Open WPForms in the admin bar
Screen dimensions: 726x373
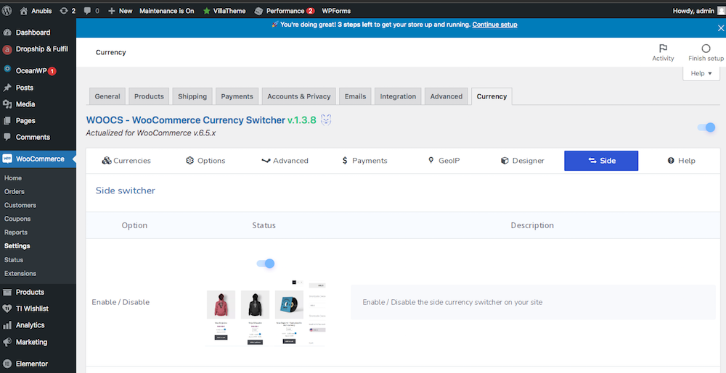[x=336, y=11]
